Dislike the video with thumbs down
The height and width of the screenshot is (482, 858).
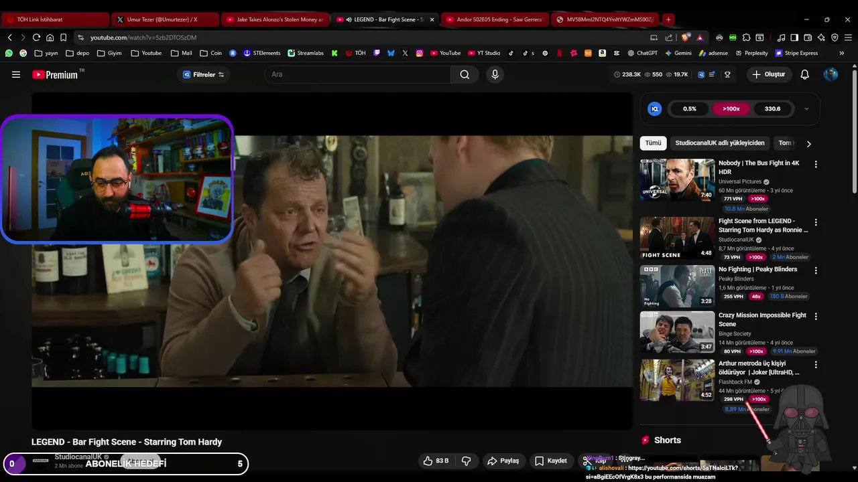467,461
